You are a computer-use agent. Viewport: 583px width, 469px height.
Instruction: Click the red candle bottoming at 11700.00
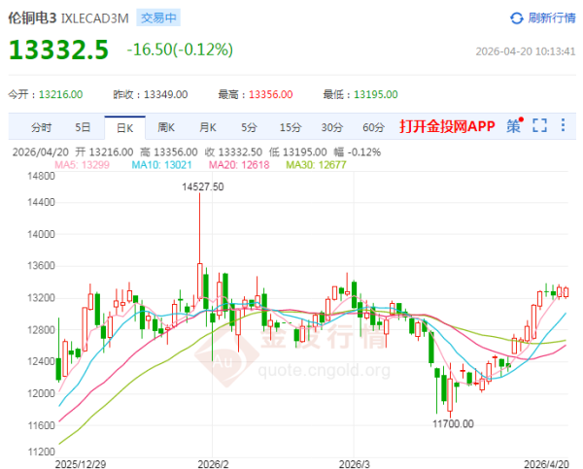450,391
